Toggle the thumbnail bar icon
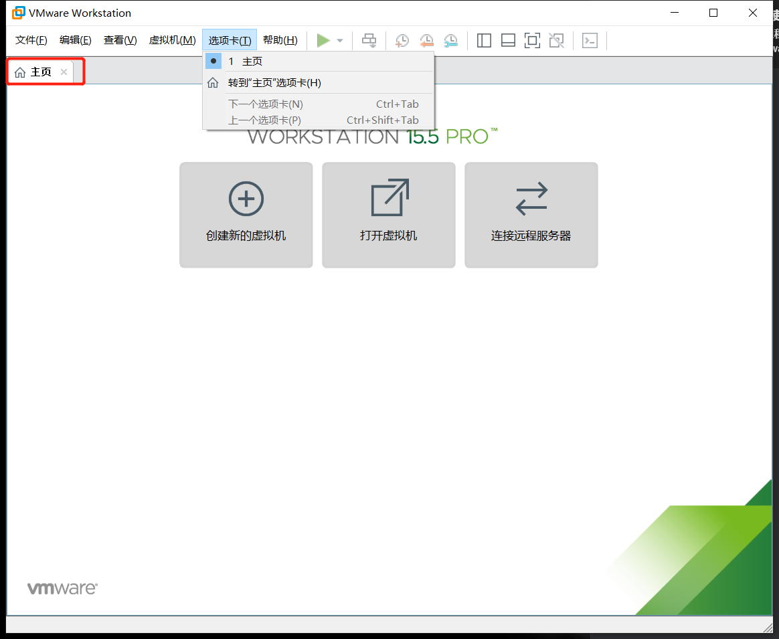The width and height of the screenshot is (779, 639). click(x=508, y=40)
